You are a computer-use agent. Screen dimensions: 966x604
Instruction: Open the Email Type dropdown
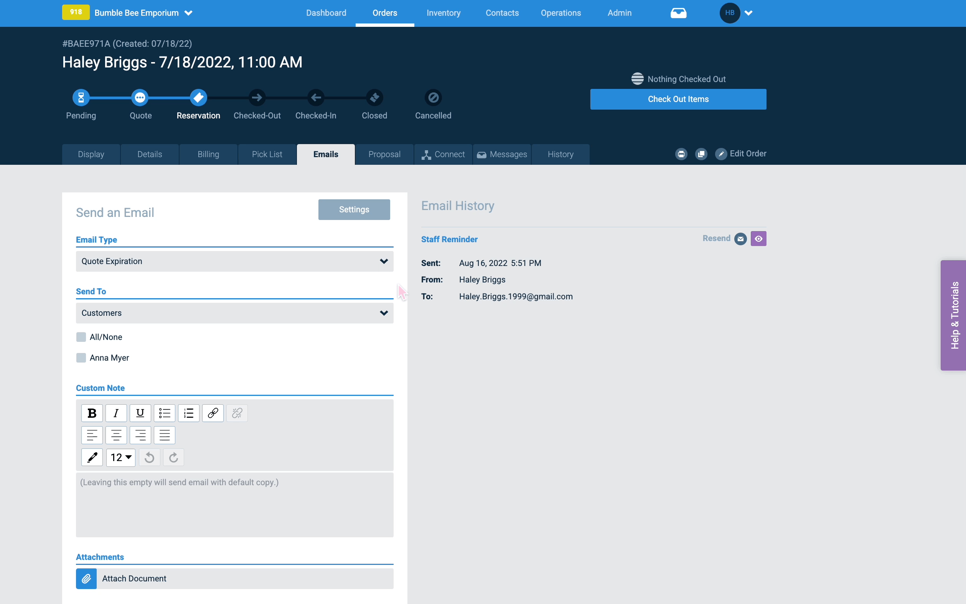pos(235,261)
